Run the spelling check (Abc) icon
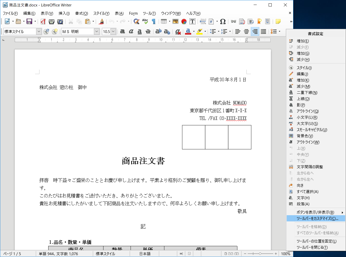This screenshot has width=346, height=257. [x=145, y=21]
